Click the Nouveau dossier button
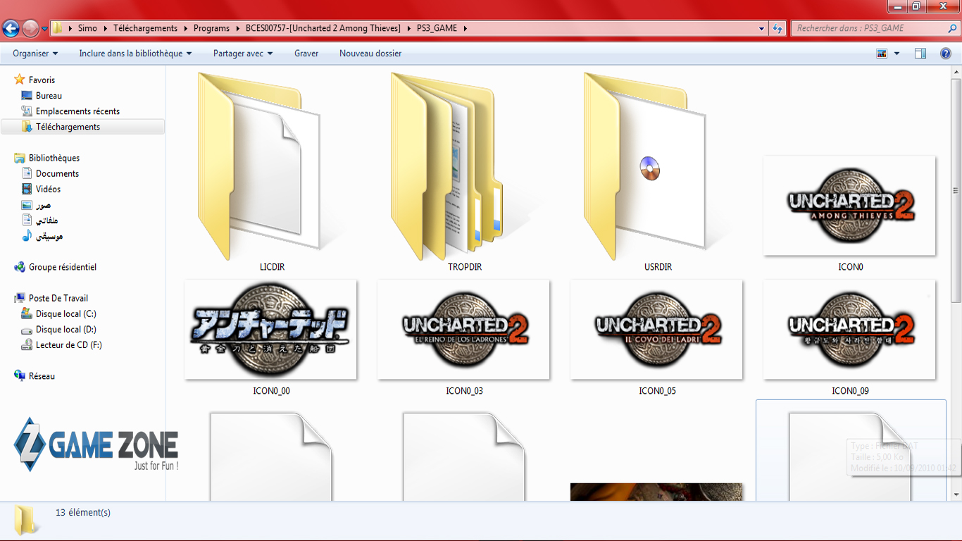Viewport: 962px width, 541px height. point(370,54)
